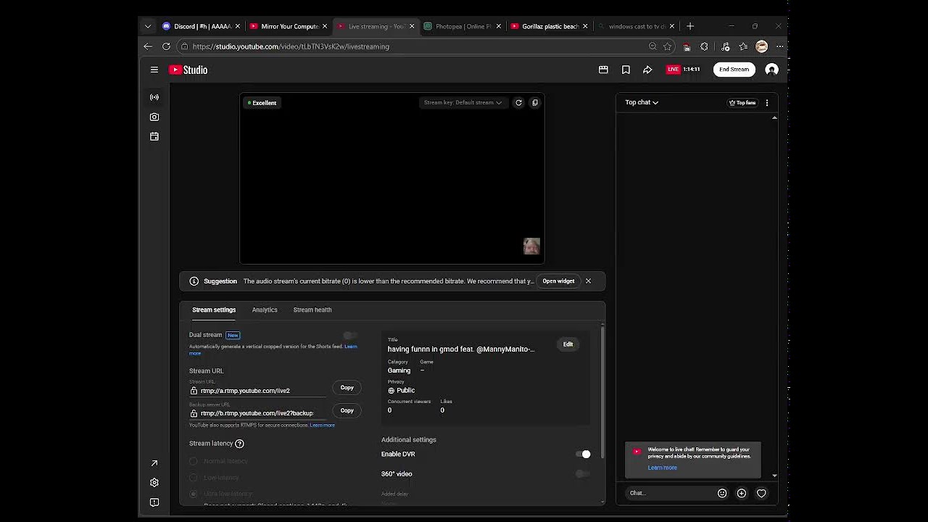Open the browser favorites list icon

tap(743, 46)
